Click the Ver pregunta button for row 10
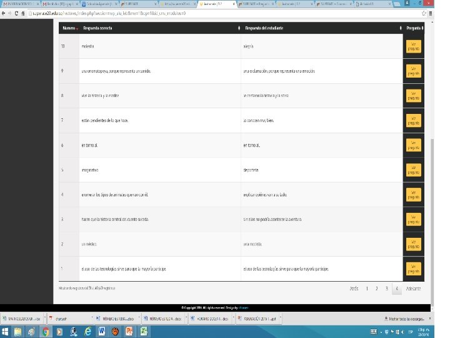Image resolution: width=450 pixels, height=338 pixels. click(x=414, y=46)
